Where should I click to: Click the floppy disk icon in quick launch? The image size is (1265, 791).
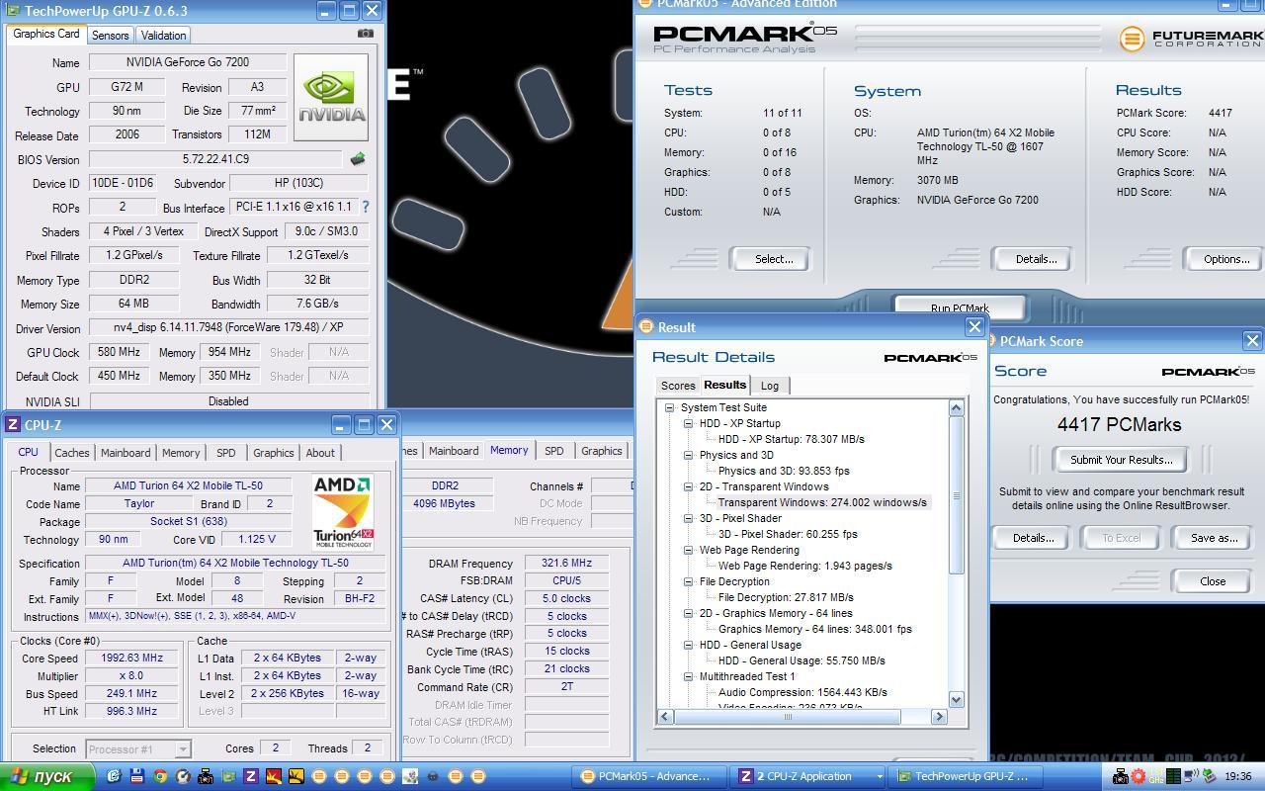tap(137, 776)
